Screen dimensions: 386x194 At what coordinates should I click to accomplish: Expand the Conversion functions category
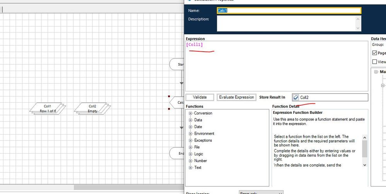click(x=191, y=113)
